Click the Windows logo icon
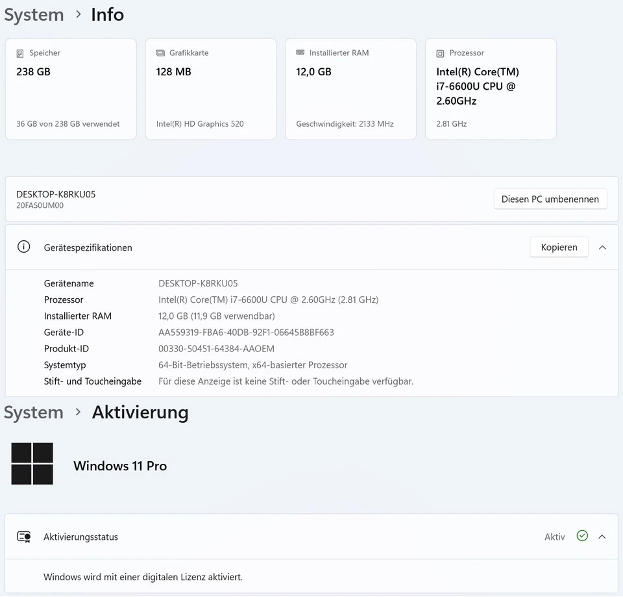The height and width of the screenshot is (597, 623). [32, 464]
